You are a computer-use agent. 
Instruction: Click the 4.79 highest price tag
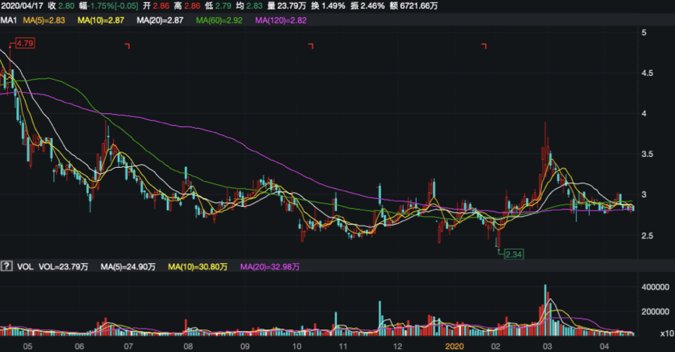25,44
